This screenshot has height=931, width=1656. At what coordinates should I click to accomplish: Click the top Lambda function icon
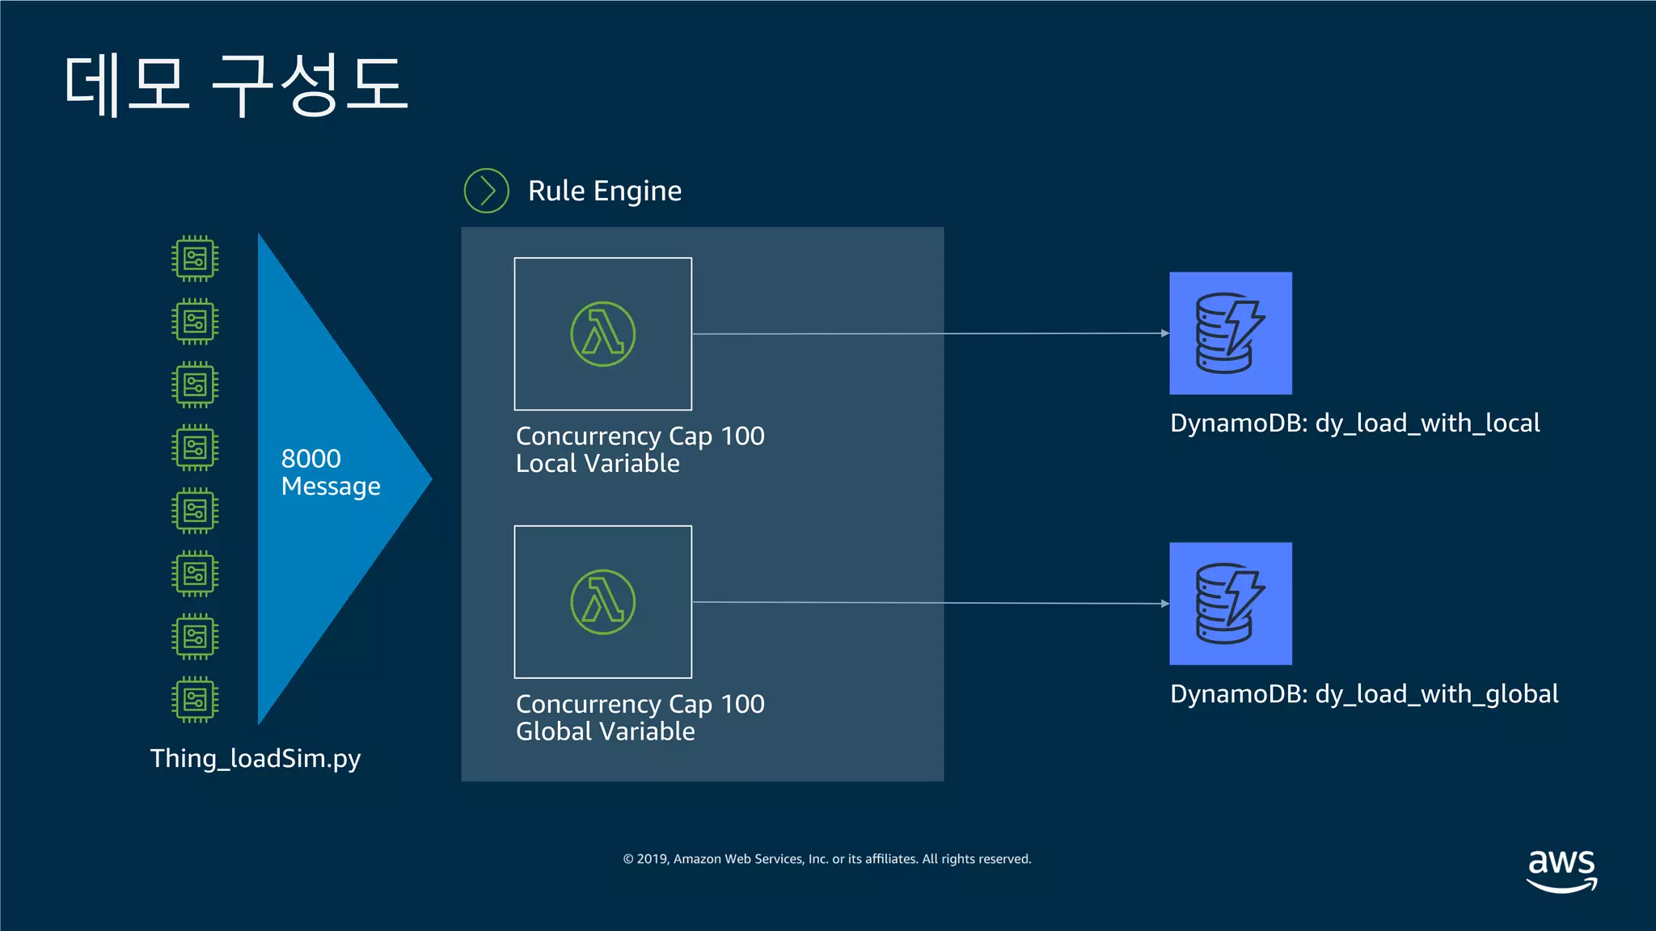click(602, 334)
